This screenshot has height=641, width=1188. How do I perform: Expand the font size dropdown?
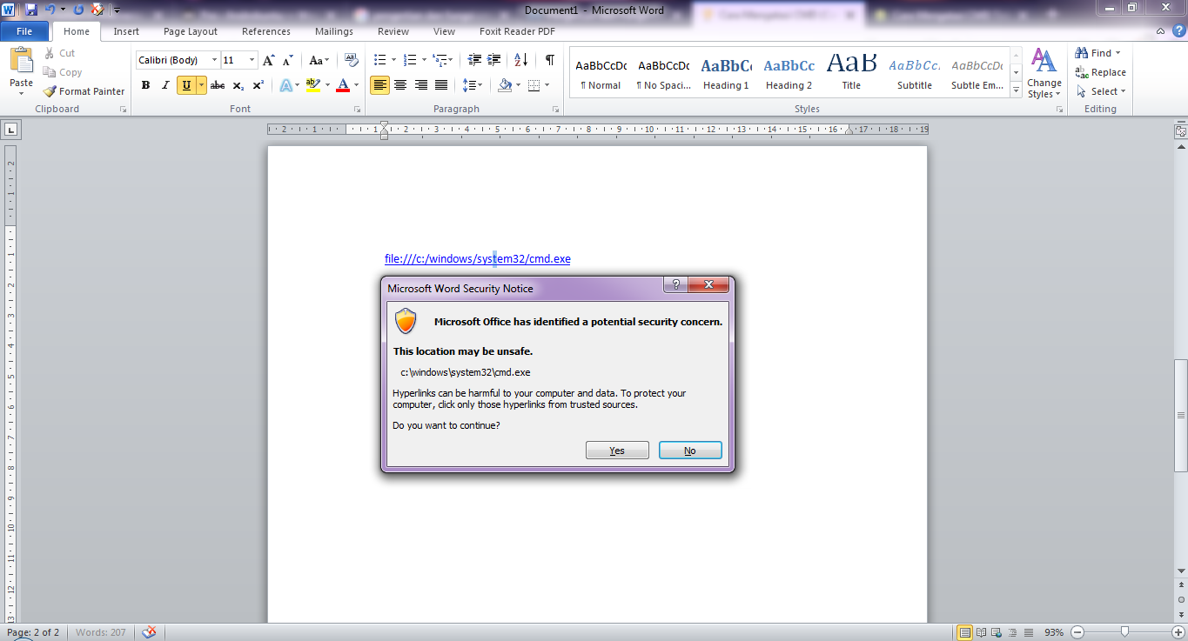tap(252, 59)
